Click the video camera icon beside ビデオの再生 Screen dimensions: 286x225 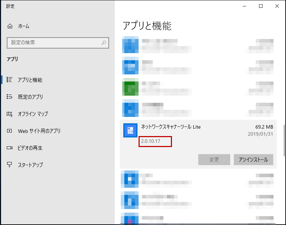[x=10, y=148]
